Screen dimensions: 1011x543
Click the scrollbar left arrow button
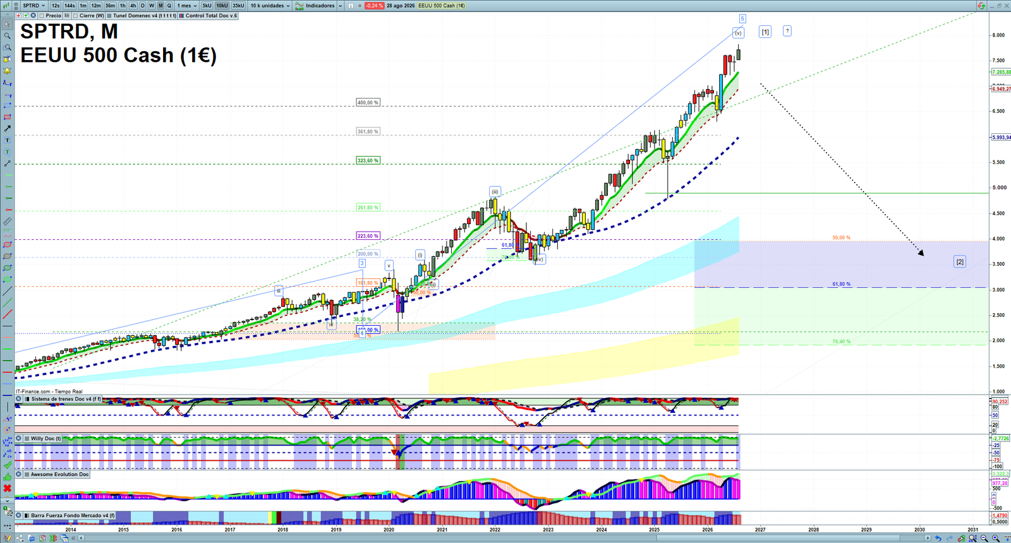click(x=82, y=538)
